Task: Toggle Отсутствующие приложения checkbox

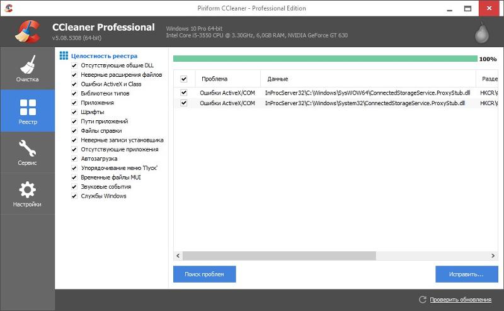Action: 74,149
